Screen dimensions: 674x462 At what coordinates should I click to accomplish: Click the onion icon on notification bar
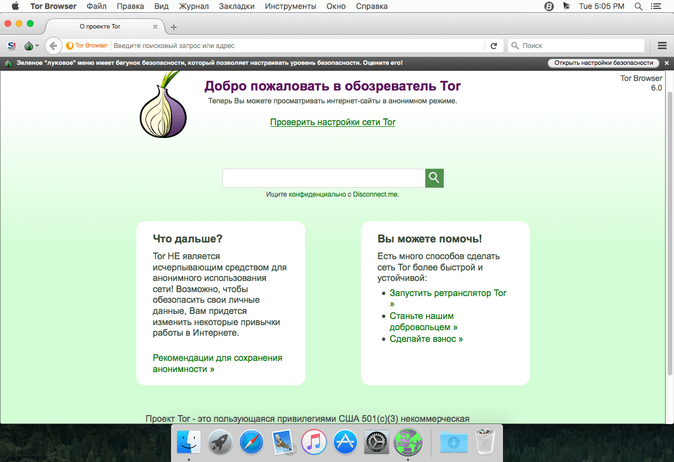8,63
